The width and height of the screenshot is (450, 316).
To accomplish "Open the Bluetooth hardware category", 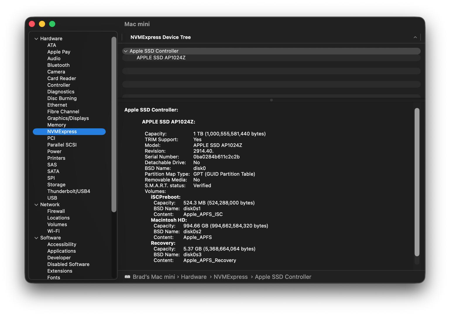I will pyautogui.click(x=58, y=65).
